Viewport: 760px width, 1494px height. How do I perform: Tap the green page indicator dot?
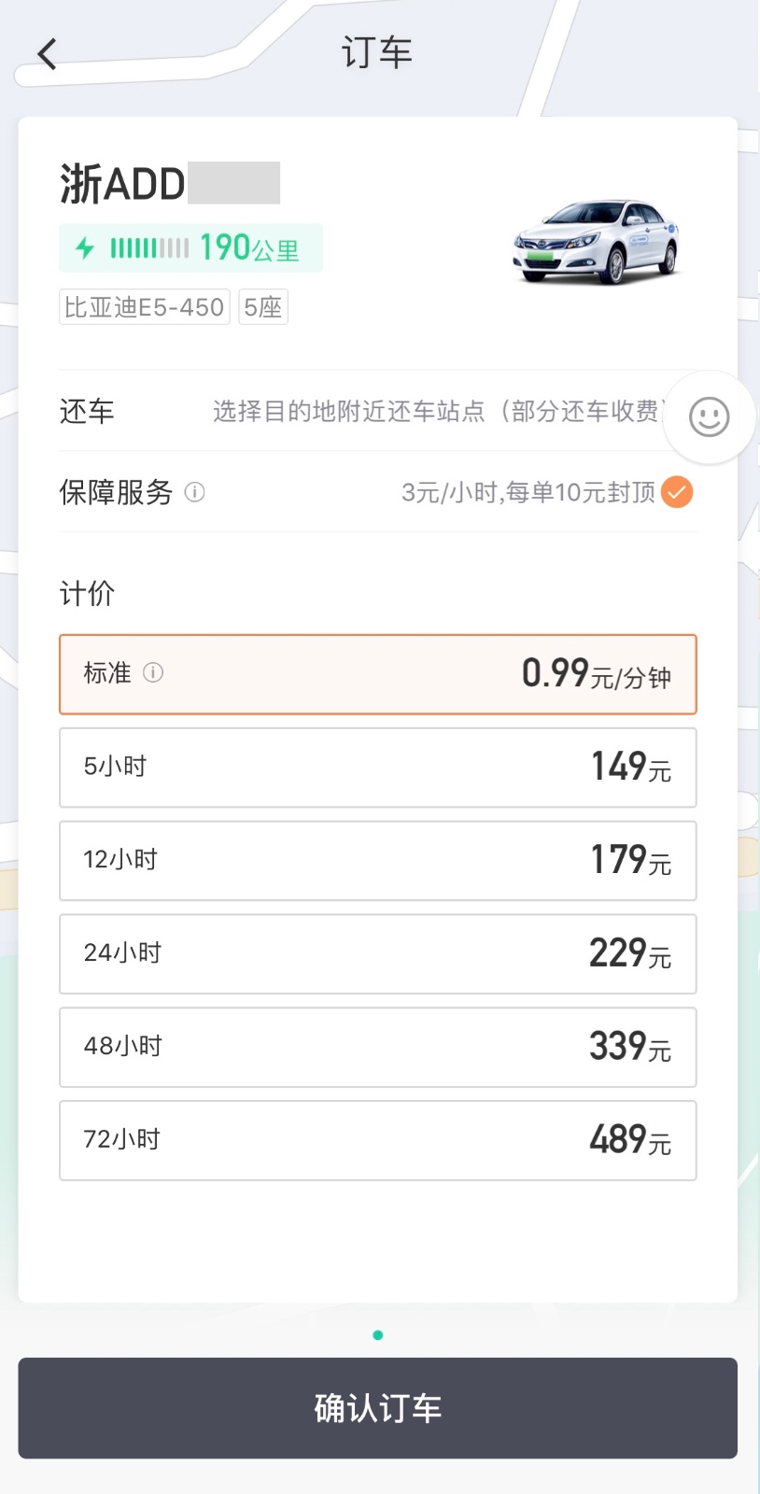click(377, 1335)
